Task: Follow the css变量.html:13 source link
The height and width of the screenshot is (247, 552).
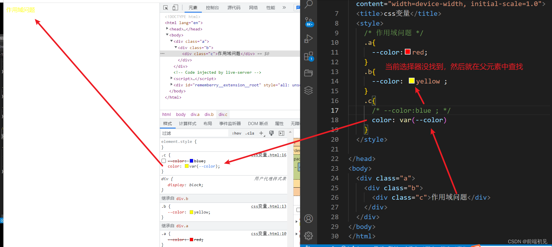Action: tap(269, 206)
